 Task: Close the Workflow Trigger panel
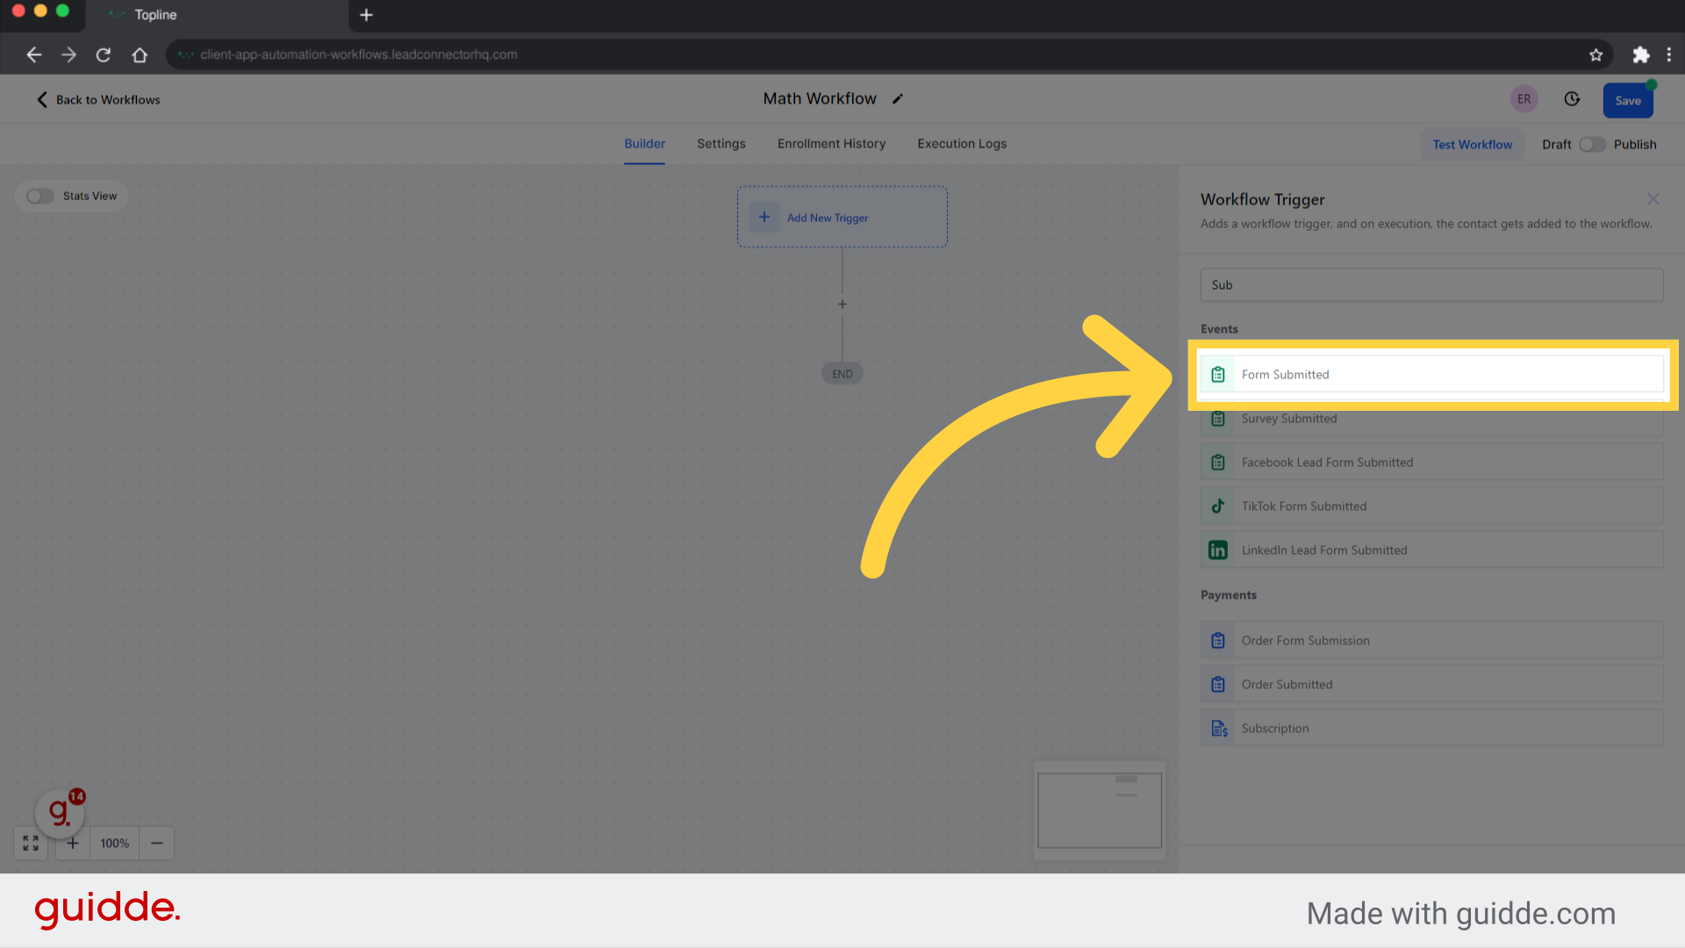(x=1653, y=199)
